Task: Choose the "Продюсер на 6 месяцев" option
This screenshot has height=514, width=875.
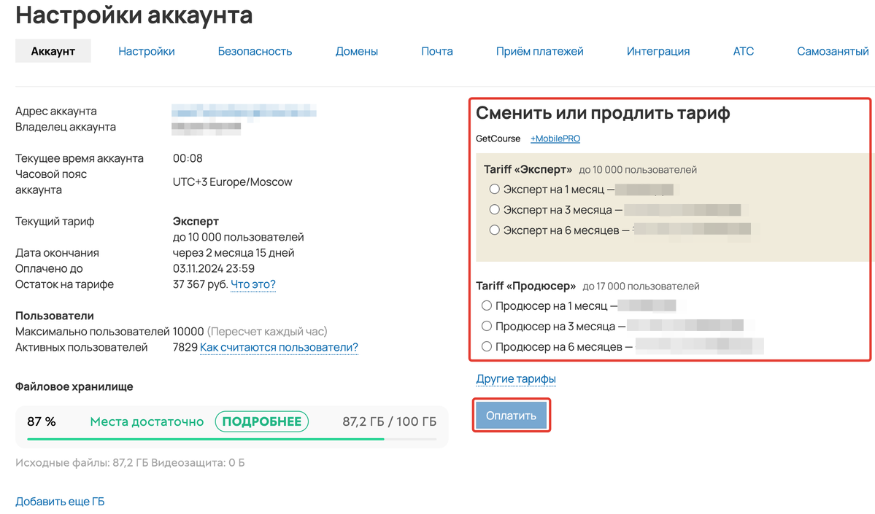Action: [x=487, y=346]
